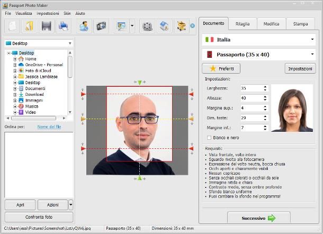Open the Impostazioni menu

[x=48, y=13]
